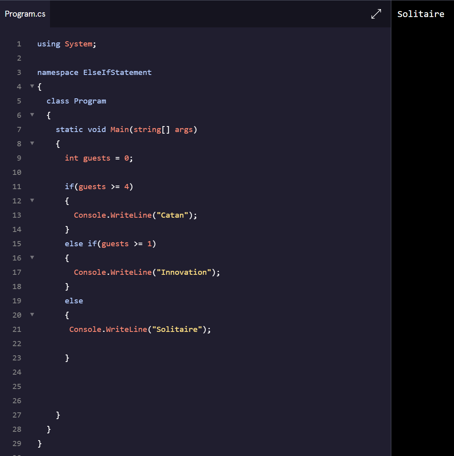Click closing brace on line 27

(x=58, y=415)
